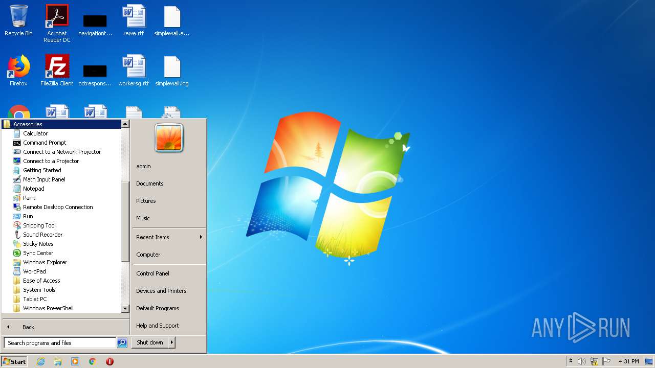Click the search magnifier button

point(122,343)
